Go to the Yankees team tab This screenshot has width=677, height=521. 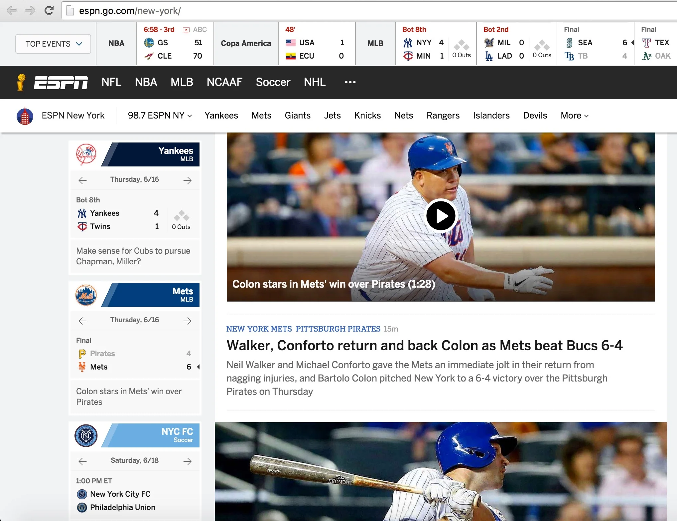click(x=221, y=116)
